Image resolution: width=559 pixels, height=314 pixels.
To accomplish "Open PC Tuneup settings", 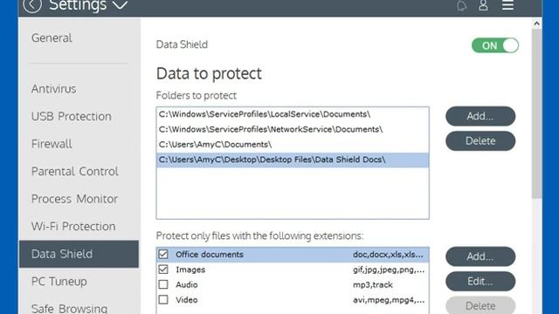I will [59, 281].
